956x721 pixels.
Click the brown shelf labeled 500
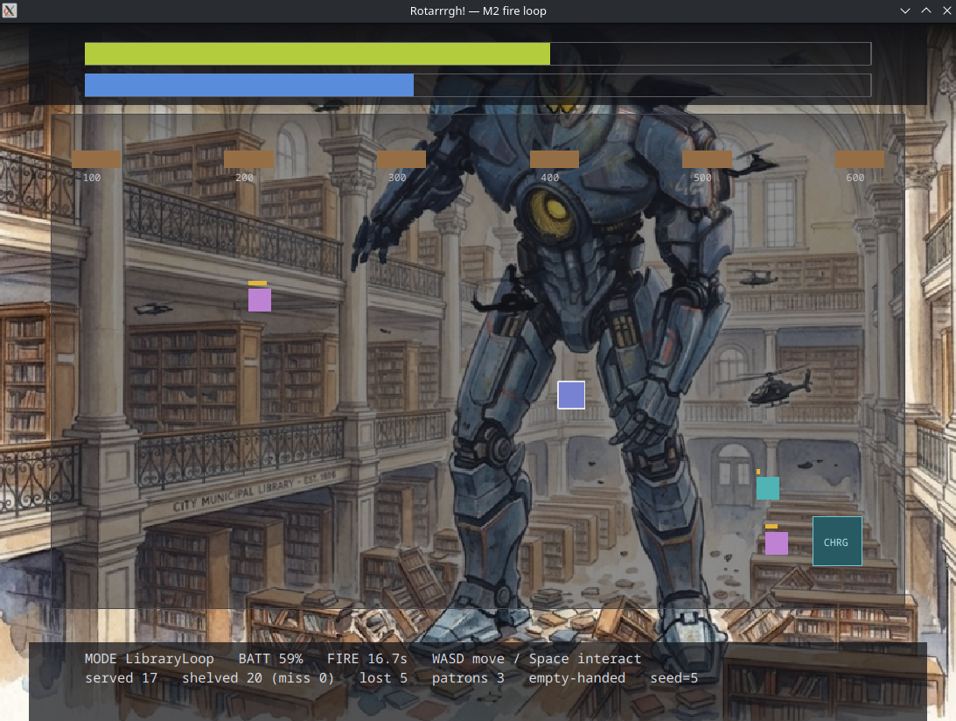[x=708, y=159]
